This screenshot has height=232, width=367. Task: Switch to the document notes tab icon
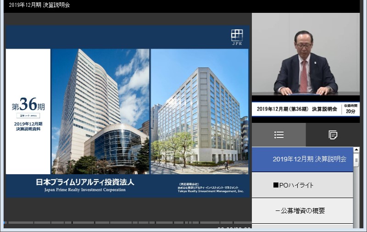click(333, 135)
